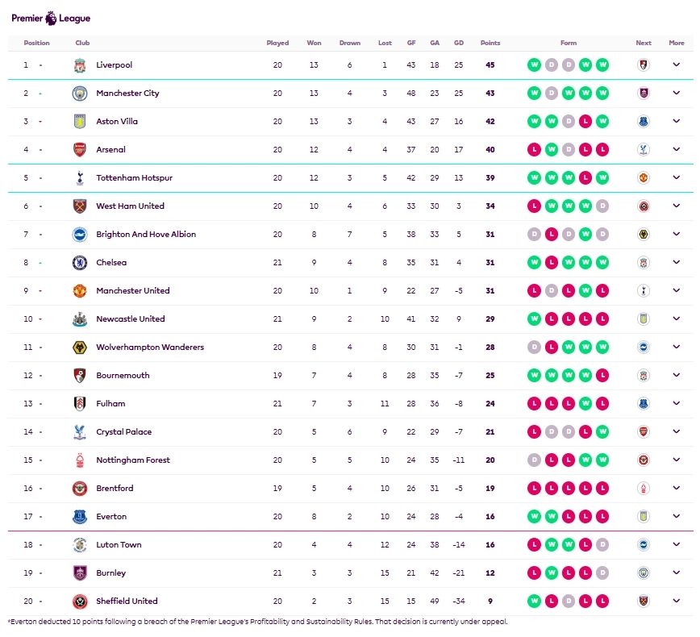
Task: Click the Tottenham Hotspur crest icon
Action: pos(79,178)
